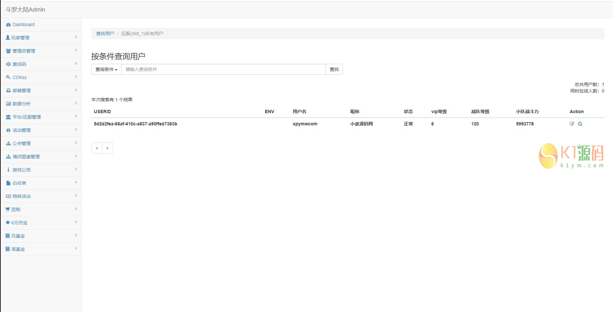Expand the 激活码 menu chevron
The height and width of the screenshot is (312, 613).
(x=76, y=63)
